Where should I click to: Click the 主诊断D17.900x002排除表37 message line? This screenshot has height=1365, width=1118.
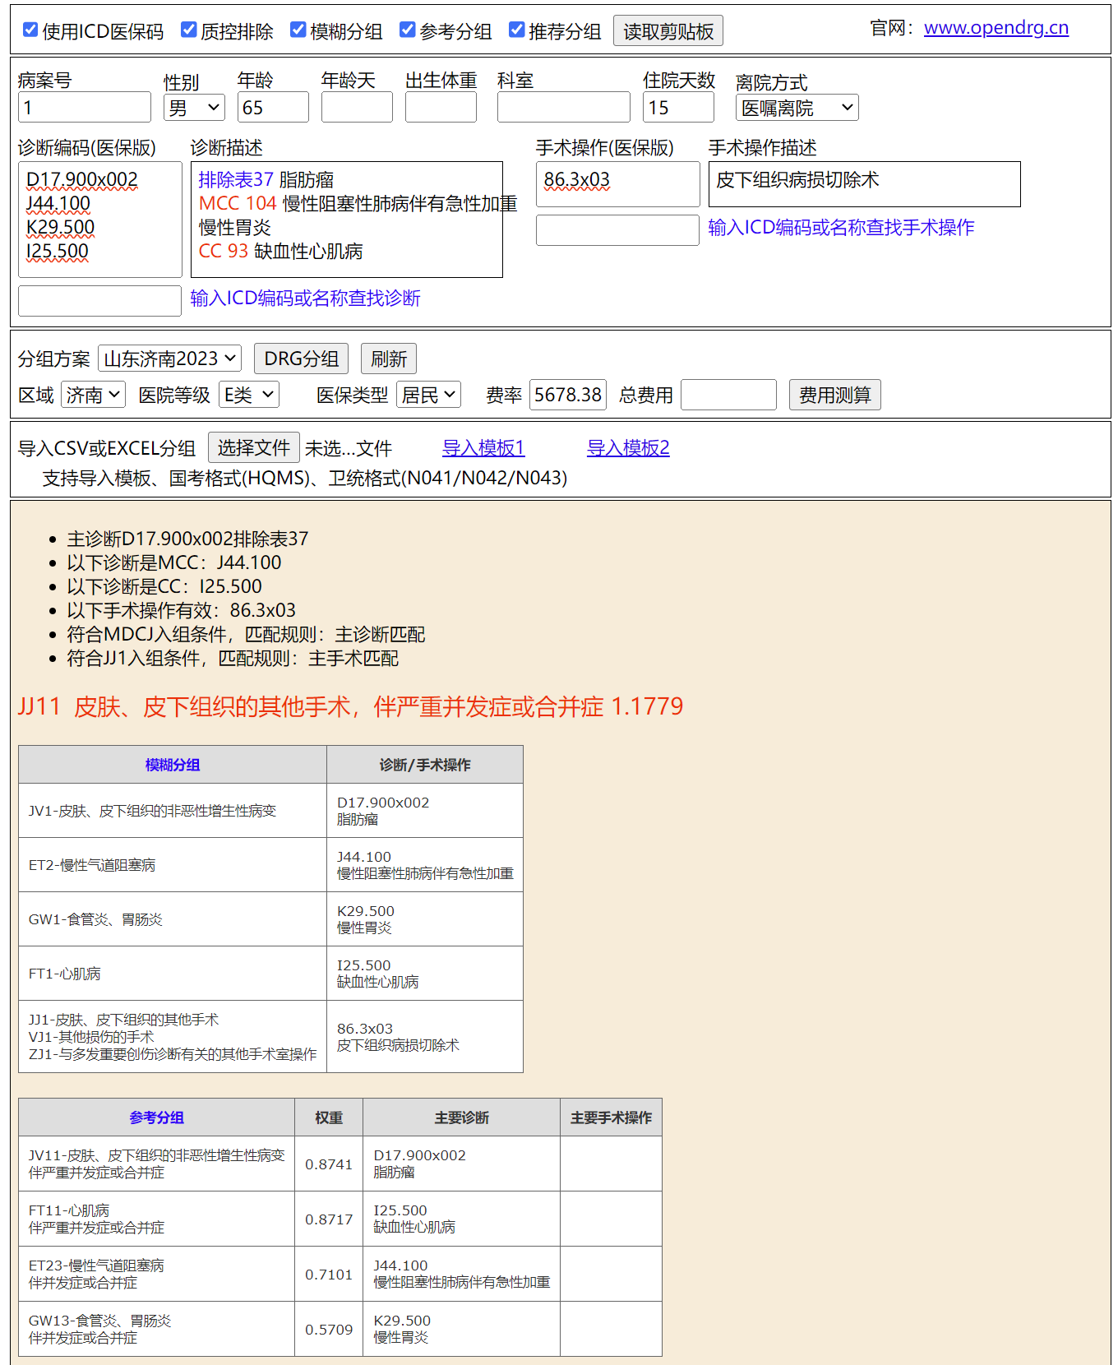pyautogui.click(x=187, y=539)
